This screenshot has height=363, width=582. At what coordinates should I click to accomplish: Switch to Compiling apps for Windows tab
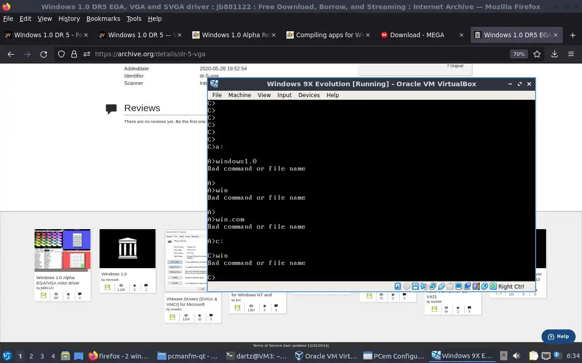pos(329,35)
